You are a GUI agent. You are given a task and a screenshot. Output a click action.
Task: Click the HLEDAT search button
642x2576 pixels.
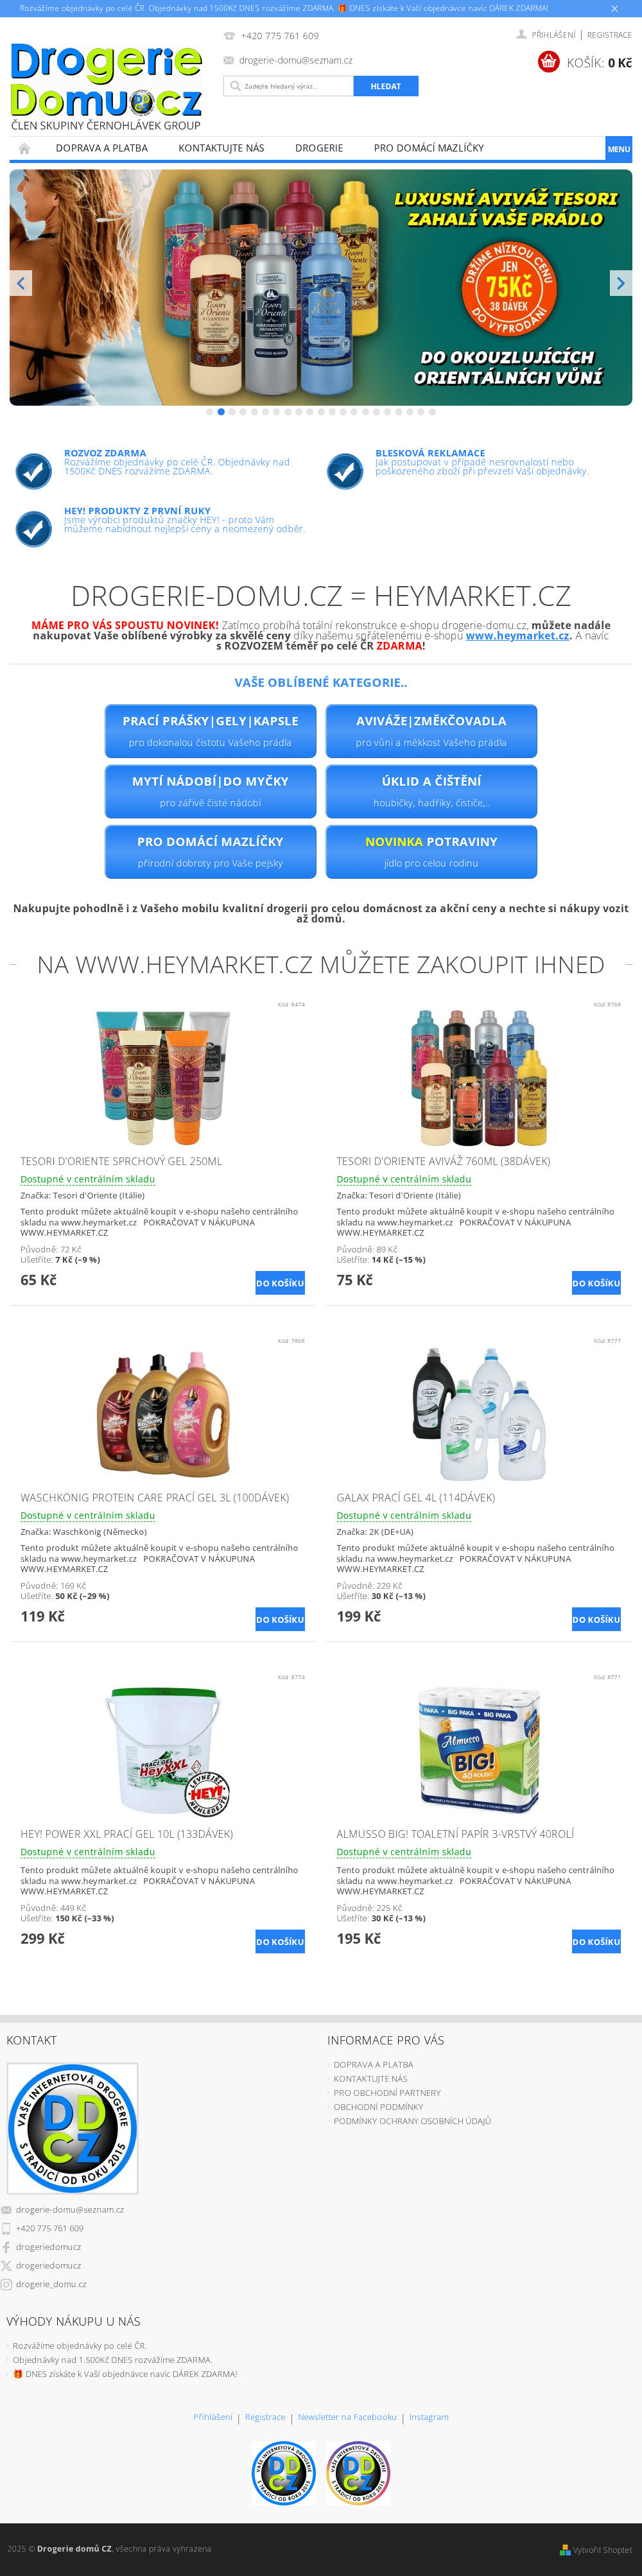click(x=386, y=86)
